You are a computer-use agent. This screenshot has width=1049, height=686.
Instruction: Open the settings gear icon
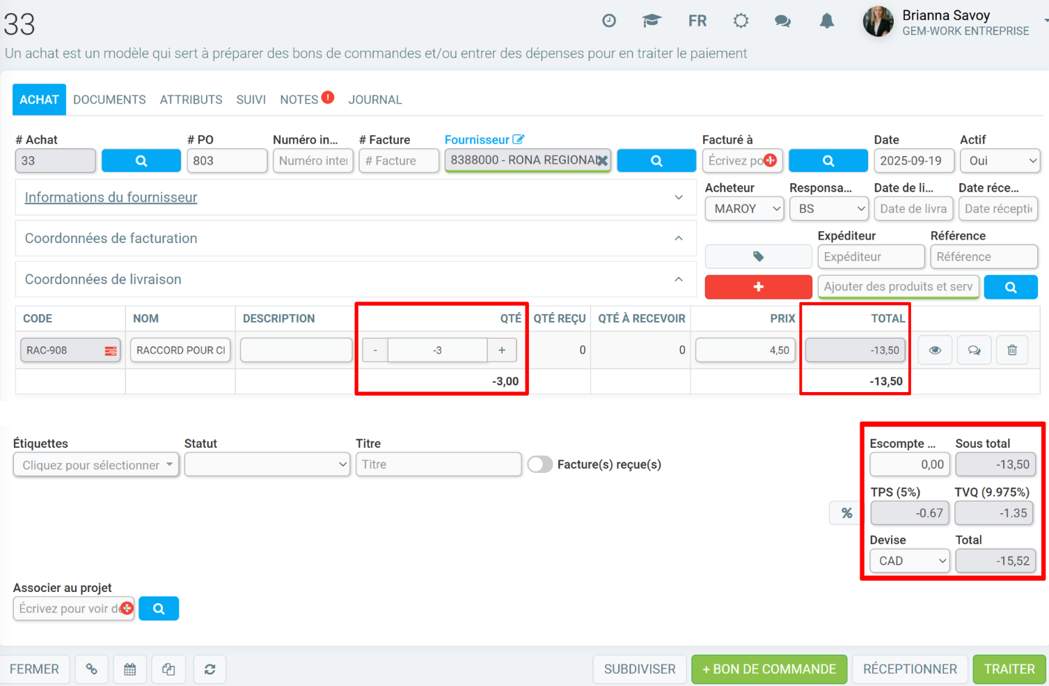tap(741, 21)
